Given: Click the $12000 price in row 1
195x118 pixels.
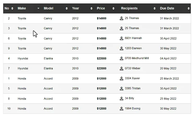Looking at the screenshot, I should pos(102,78).
